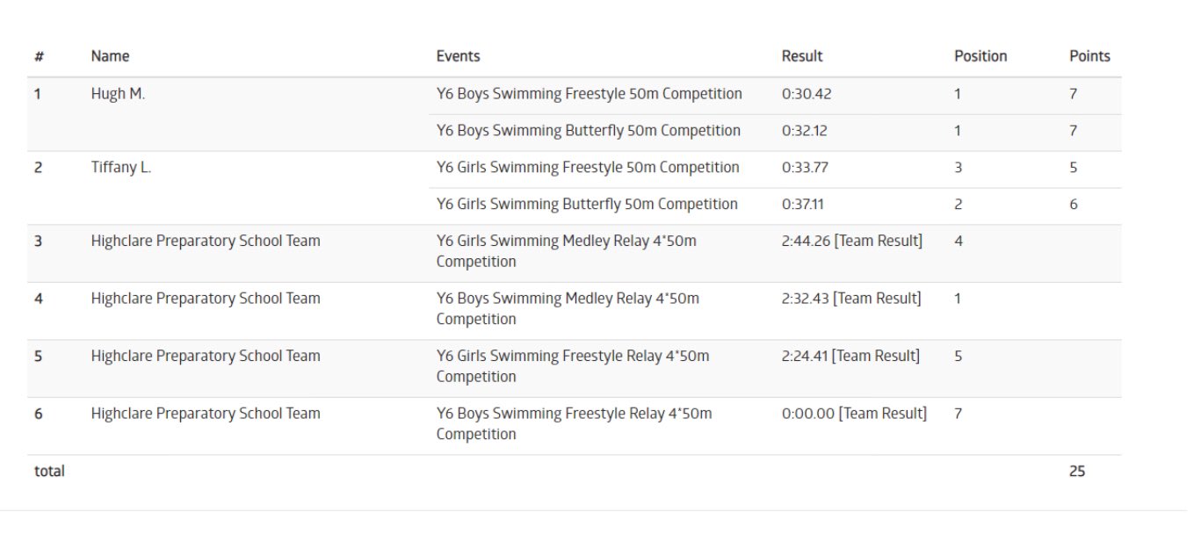Select Tiffany L. name cell
1201x534 pixels.
(x=121, y=168)
